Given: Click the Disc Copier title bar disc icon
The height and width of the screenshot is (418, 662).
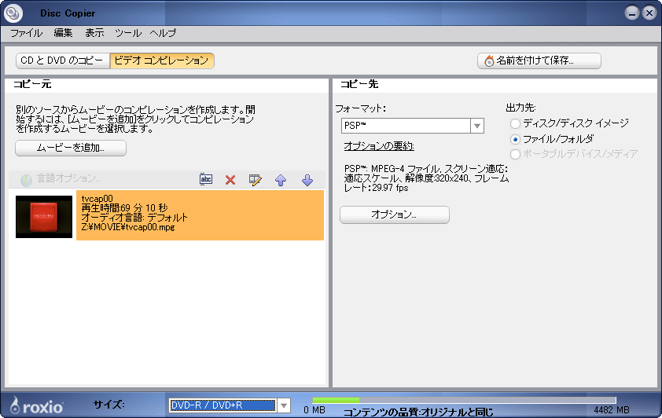Looking at the screenshot, I should (x=13, y=13).
